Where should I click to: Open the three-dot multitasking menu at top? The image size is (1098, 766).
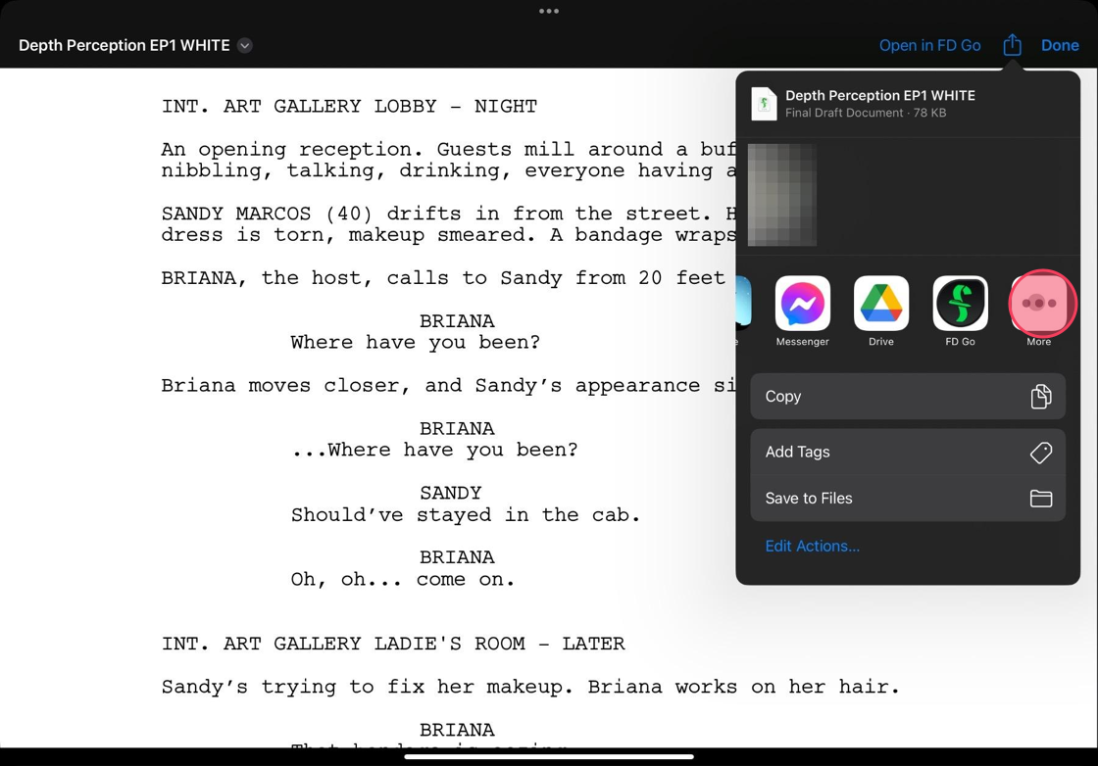click(x=549, y=11)
